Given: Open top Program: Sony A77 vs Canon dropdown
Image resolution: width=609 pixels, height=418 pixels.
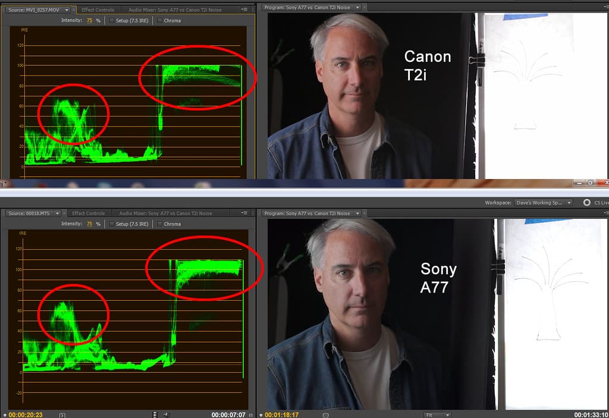Looking at the screenshot, I should [357, 7].
